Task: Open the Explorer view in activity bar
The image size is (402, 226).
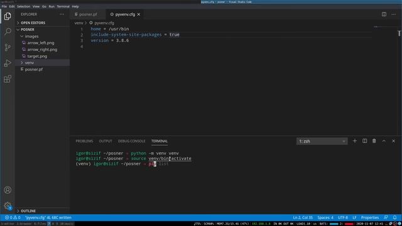Action: point(8,16)
